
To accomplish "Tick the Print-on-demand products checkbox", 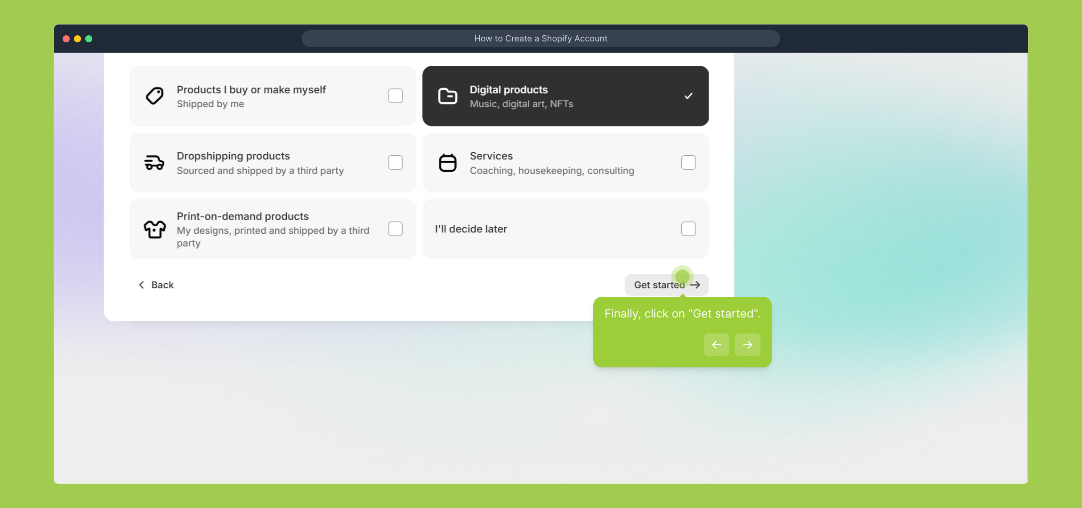I will click(x=395, y=229).
